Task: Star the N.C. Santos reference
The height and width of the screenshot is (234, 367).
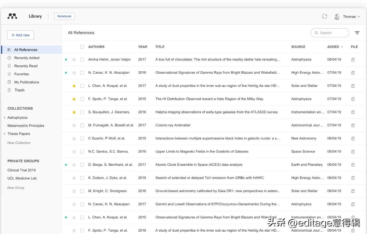Action: [74, 151]
